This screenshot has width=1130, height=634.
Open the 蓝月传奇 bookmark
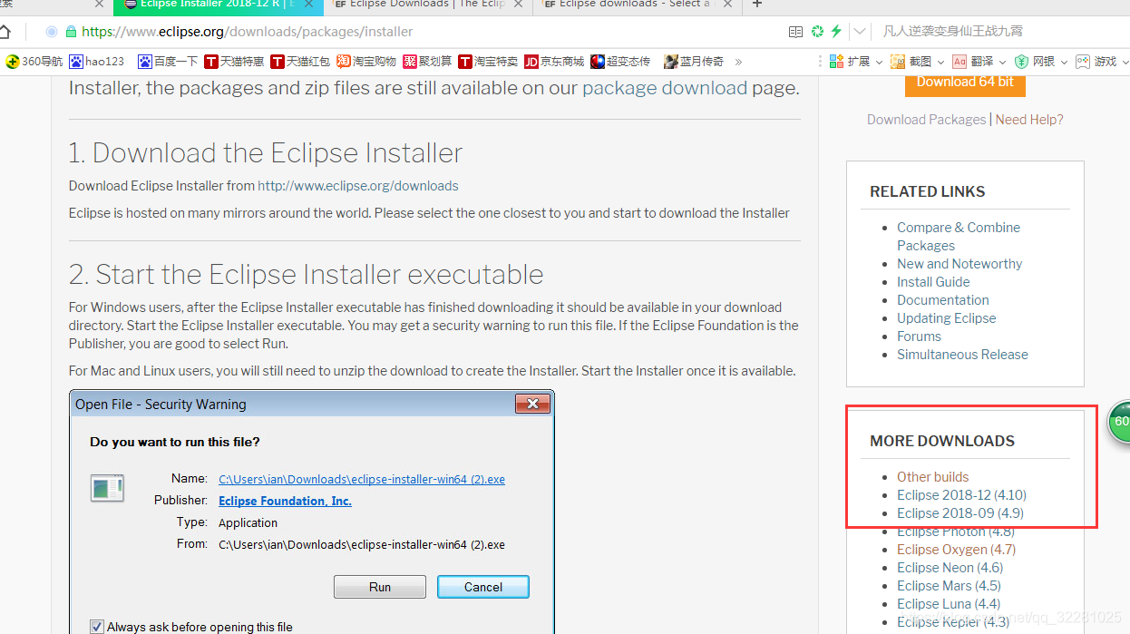[x=694, y=62]
